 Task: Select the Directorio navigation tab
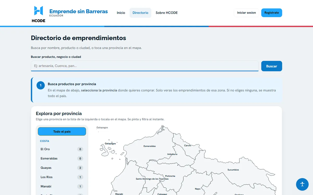140,13
